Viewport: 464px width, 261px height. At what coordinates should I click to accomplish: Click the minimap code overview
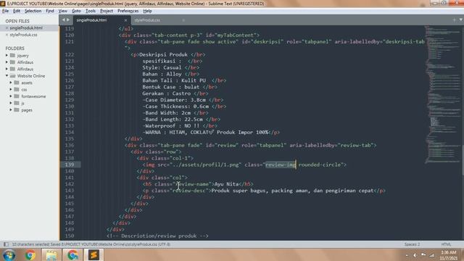point(442,95)
